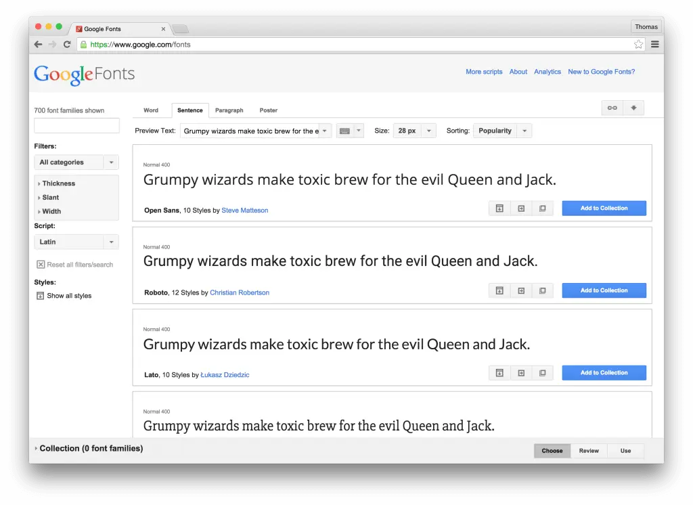This screenshot has height=505, width=693.
Task: Enable the Show all styles checkbox
Action: tap(39, 295)
